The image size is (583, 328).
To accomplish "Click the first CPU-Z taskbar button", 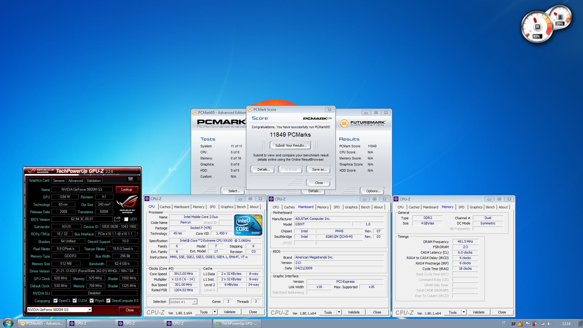I will coord(91,323).
